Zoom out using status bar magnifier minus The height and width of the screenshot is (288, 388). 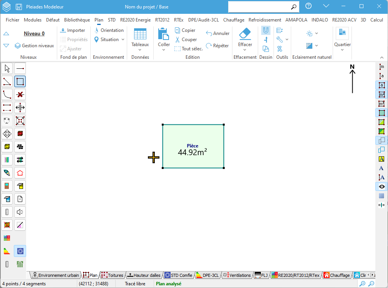(x=371, y=284)
